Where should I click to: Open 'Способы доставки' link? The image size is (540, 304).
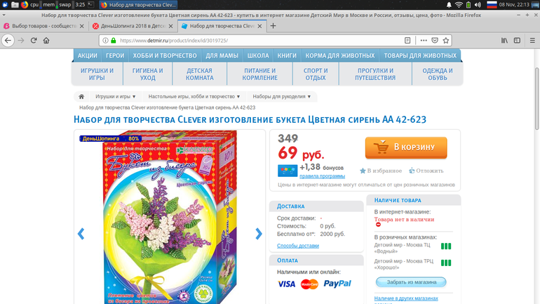click(x=298, y=246)
